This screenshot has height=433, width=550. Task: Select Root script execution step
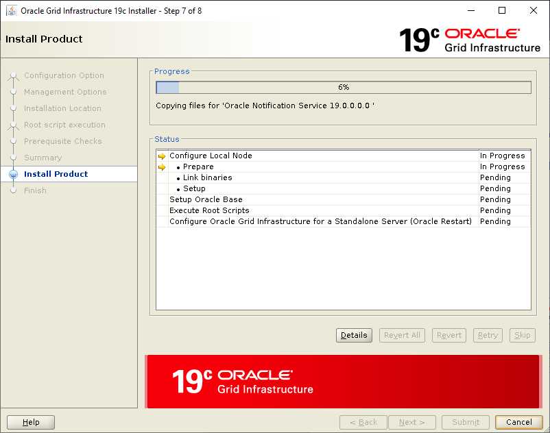coord(64,125)
